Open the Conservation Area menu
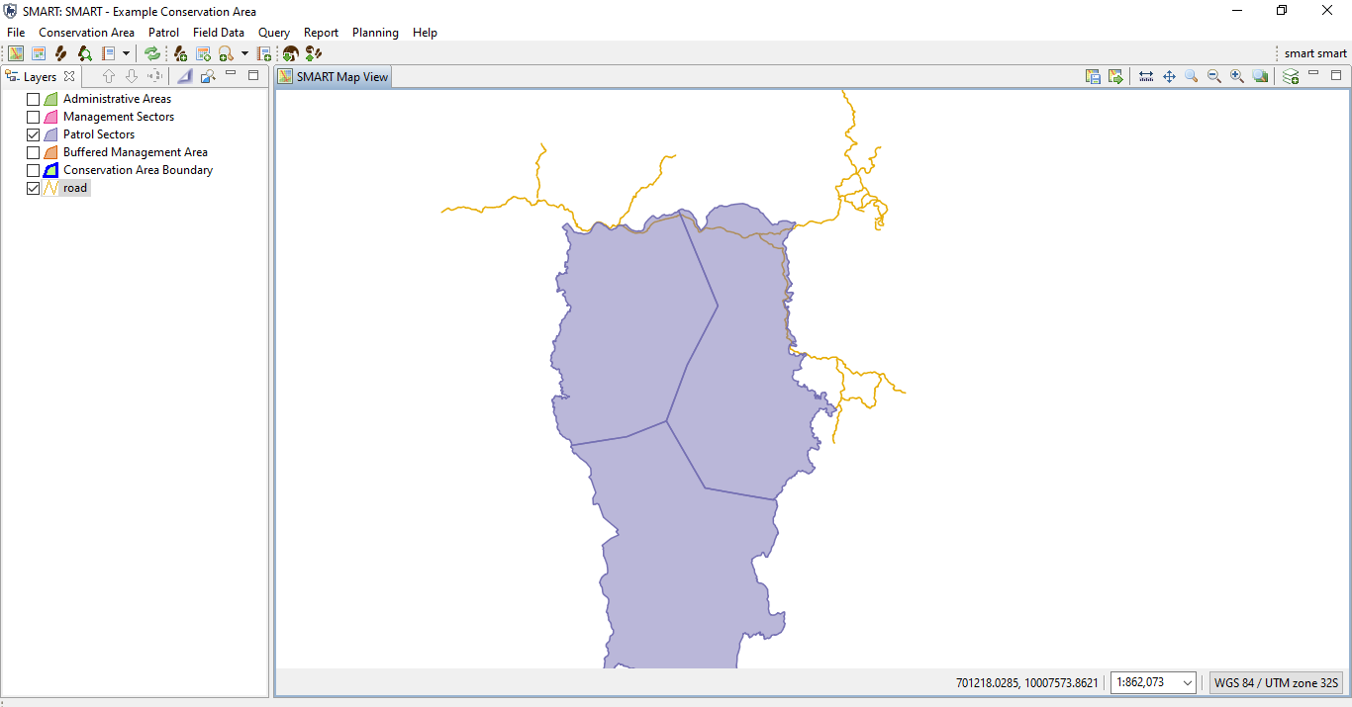1352x707 pixels. (x=87, y=33)
